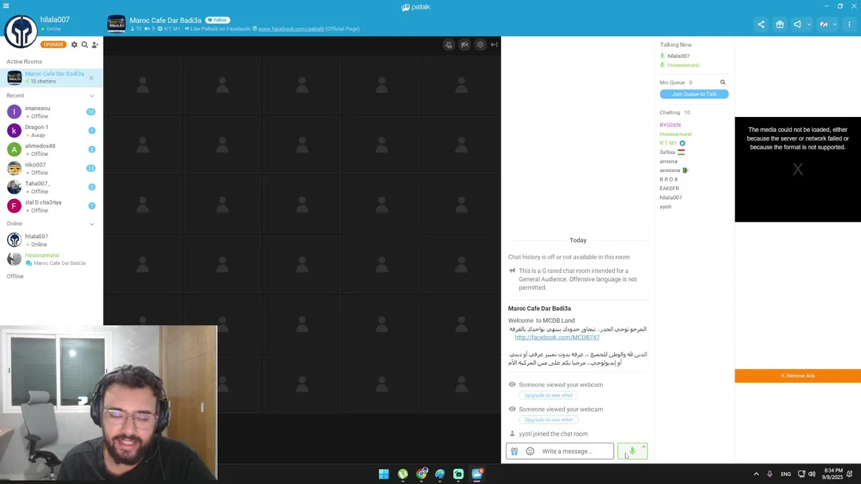861x484 pixels.
Task: Open the three-dot more options menu
Action: coord(849,24)
